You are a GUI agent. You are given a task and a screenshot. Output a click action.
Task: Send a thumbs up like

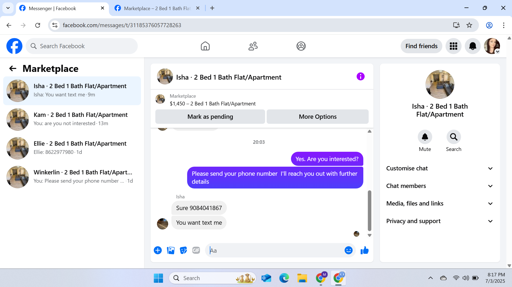coord(364,250)
